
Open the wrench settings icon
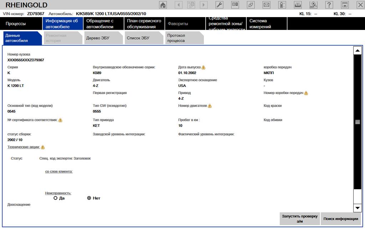[x=220, y=5]
